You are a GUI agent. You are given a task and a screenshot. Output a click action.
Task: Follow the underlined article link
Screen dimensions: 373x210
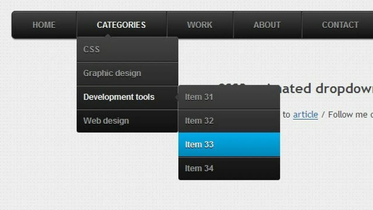(x=305, y=115)
